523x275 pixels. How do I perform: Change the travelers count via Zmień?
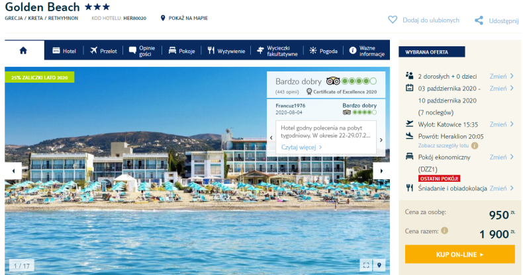point(501,76)
